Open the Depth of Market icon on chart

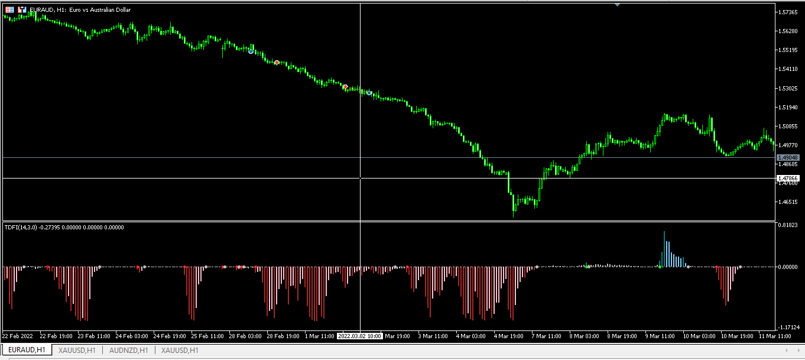pos(8,9)
